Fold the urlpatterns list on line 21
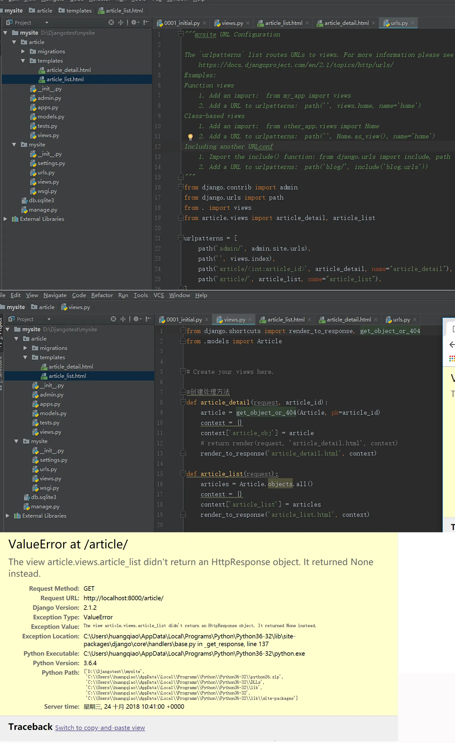Viewport: 455px width, 743px height. [x=180, y=238]
